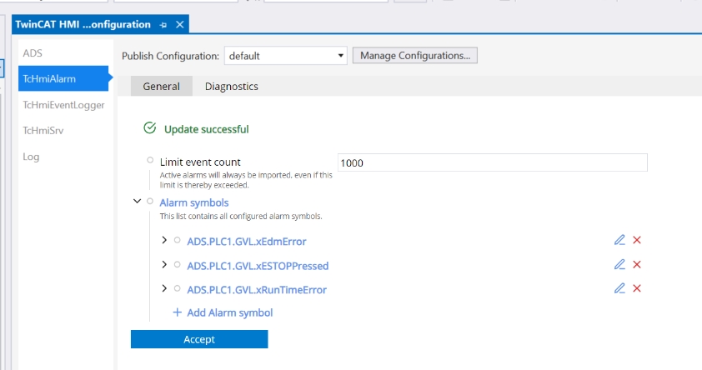Click the circle beside ADS.PLC1.GVL.xEdmError
This screenshot has width=702, height=370.
tap(178, 240)
